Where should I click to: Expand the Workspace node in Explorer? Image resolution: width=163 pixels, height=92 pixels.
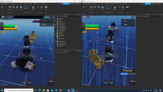point(56,18)
